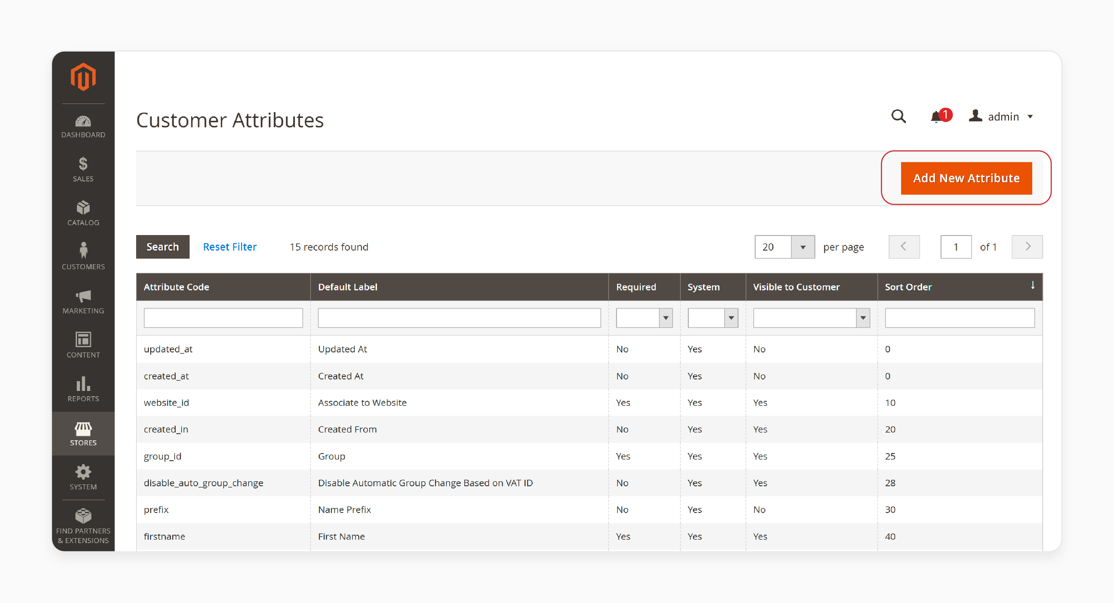Screen dimensions: 1114x603
Task: Click the sort order value 25
Action: click(x=890, y=456)
